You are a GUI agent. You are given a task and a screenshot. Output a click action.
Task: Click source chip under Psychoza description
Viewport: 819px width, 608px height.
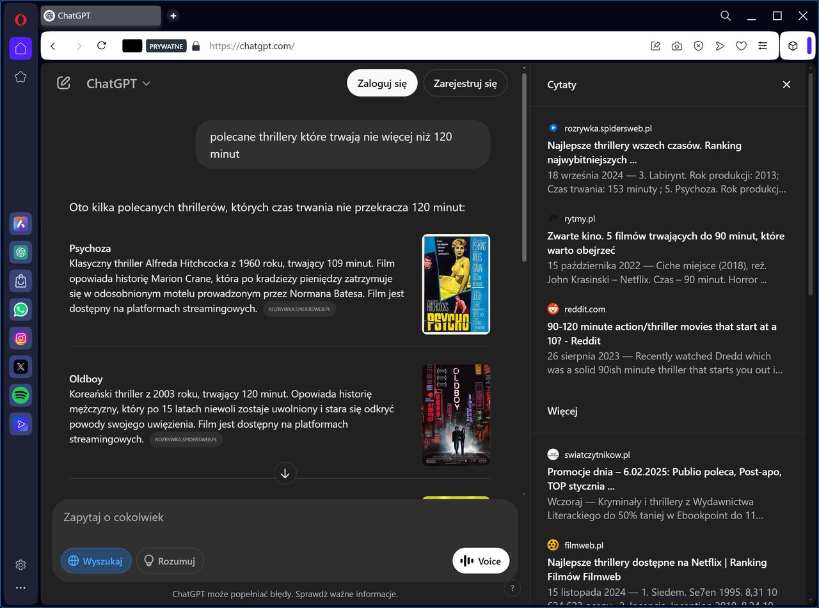[299, 309]
